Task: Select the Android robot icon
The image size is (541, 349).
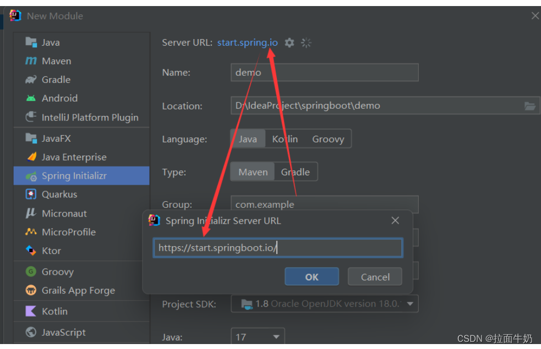Action: pyautogui.click(x=31, y=98)
